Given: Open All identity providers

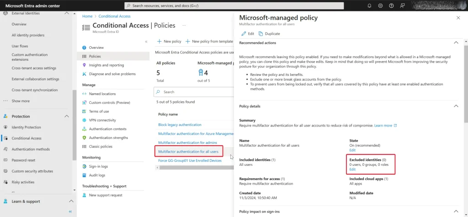Looking at the screenshot, I should [x=28, y=35].
